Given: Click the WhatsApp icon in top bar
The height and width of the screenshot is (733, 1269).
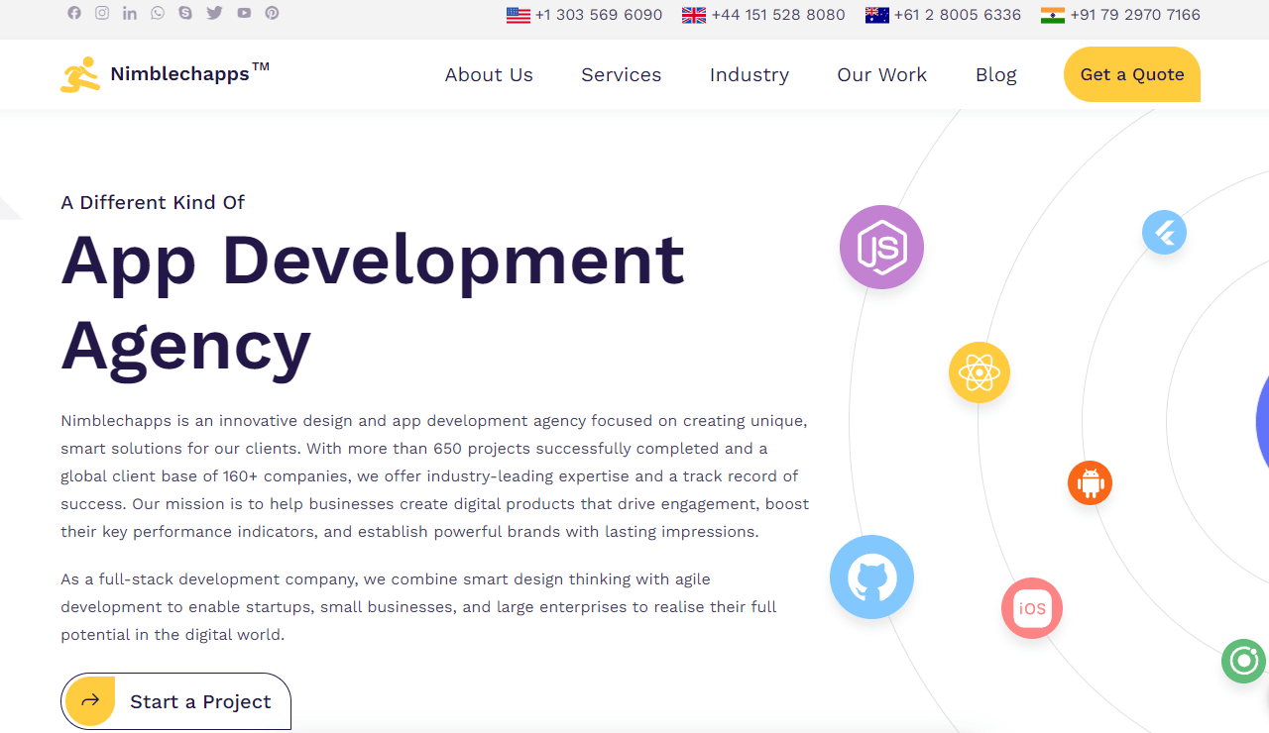Looking at the screenshot, I should [x=159, y=13].
